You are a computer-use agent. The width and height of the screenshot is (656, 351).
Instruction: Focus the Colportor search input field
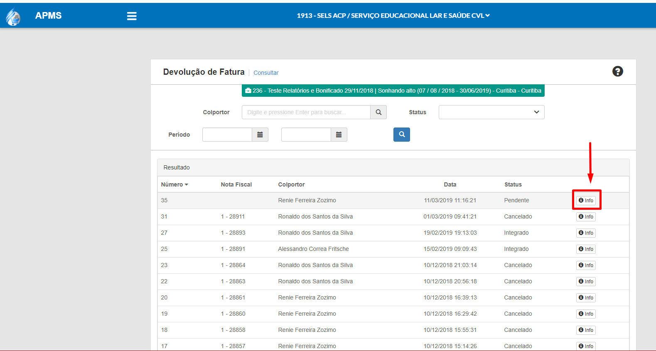tap(306, 112)
